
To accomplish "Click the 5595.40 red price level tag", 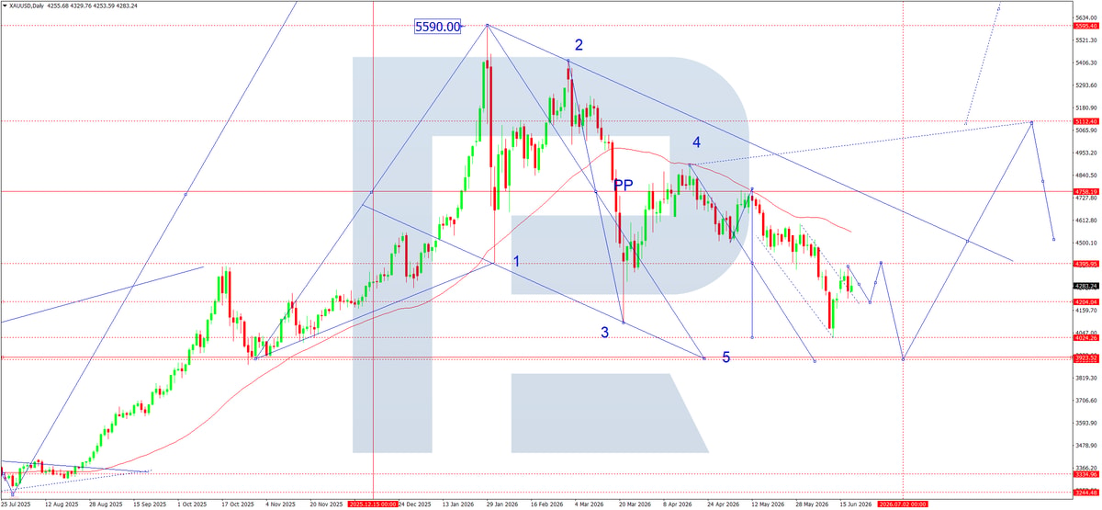I will (x=1086, y=26).
